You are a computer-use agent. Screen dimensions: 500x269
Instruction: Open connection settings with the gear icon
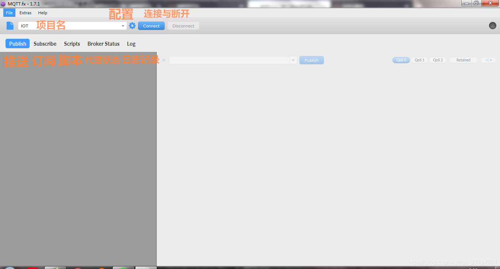click(132, 26)
